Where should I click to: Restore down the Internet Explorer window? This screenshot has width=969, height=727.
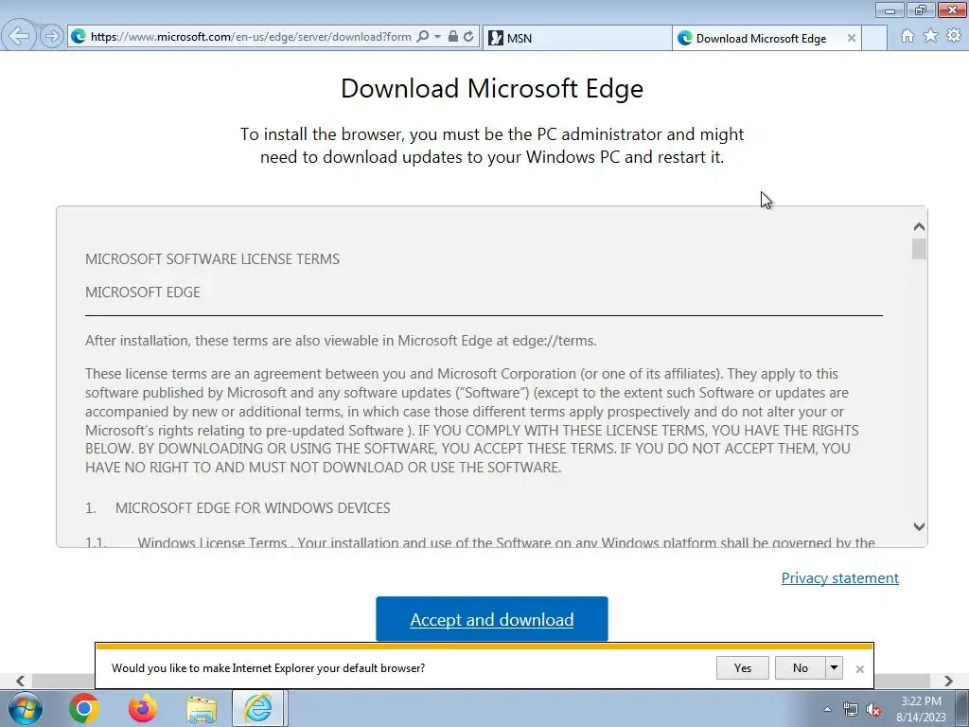pyautogui.click(x=921, y=9)
